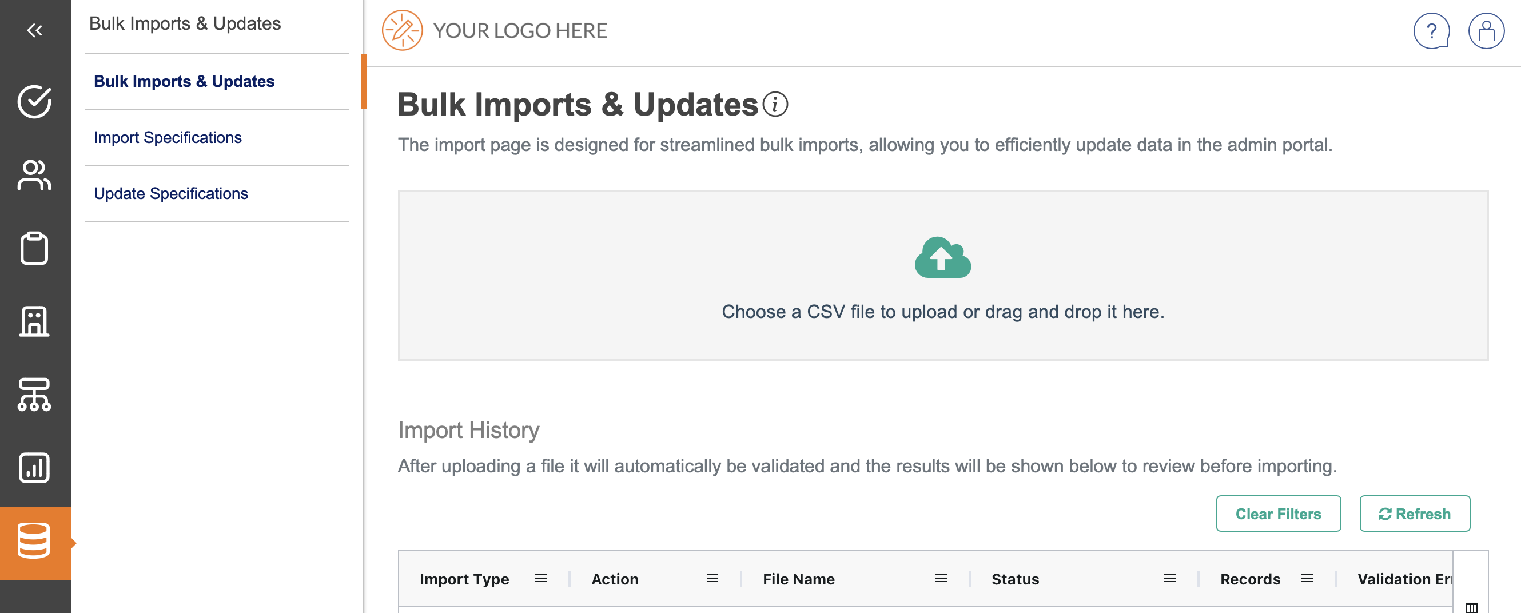Select Update Specifications menu item

pyautogui.click(x=170, y=194)
